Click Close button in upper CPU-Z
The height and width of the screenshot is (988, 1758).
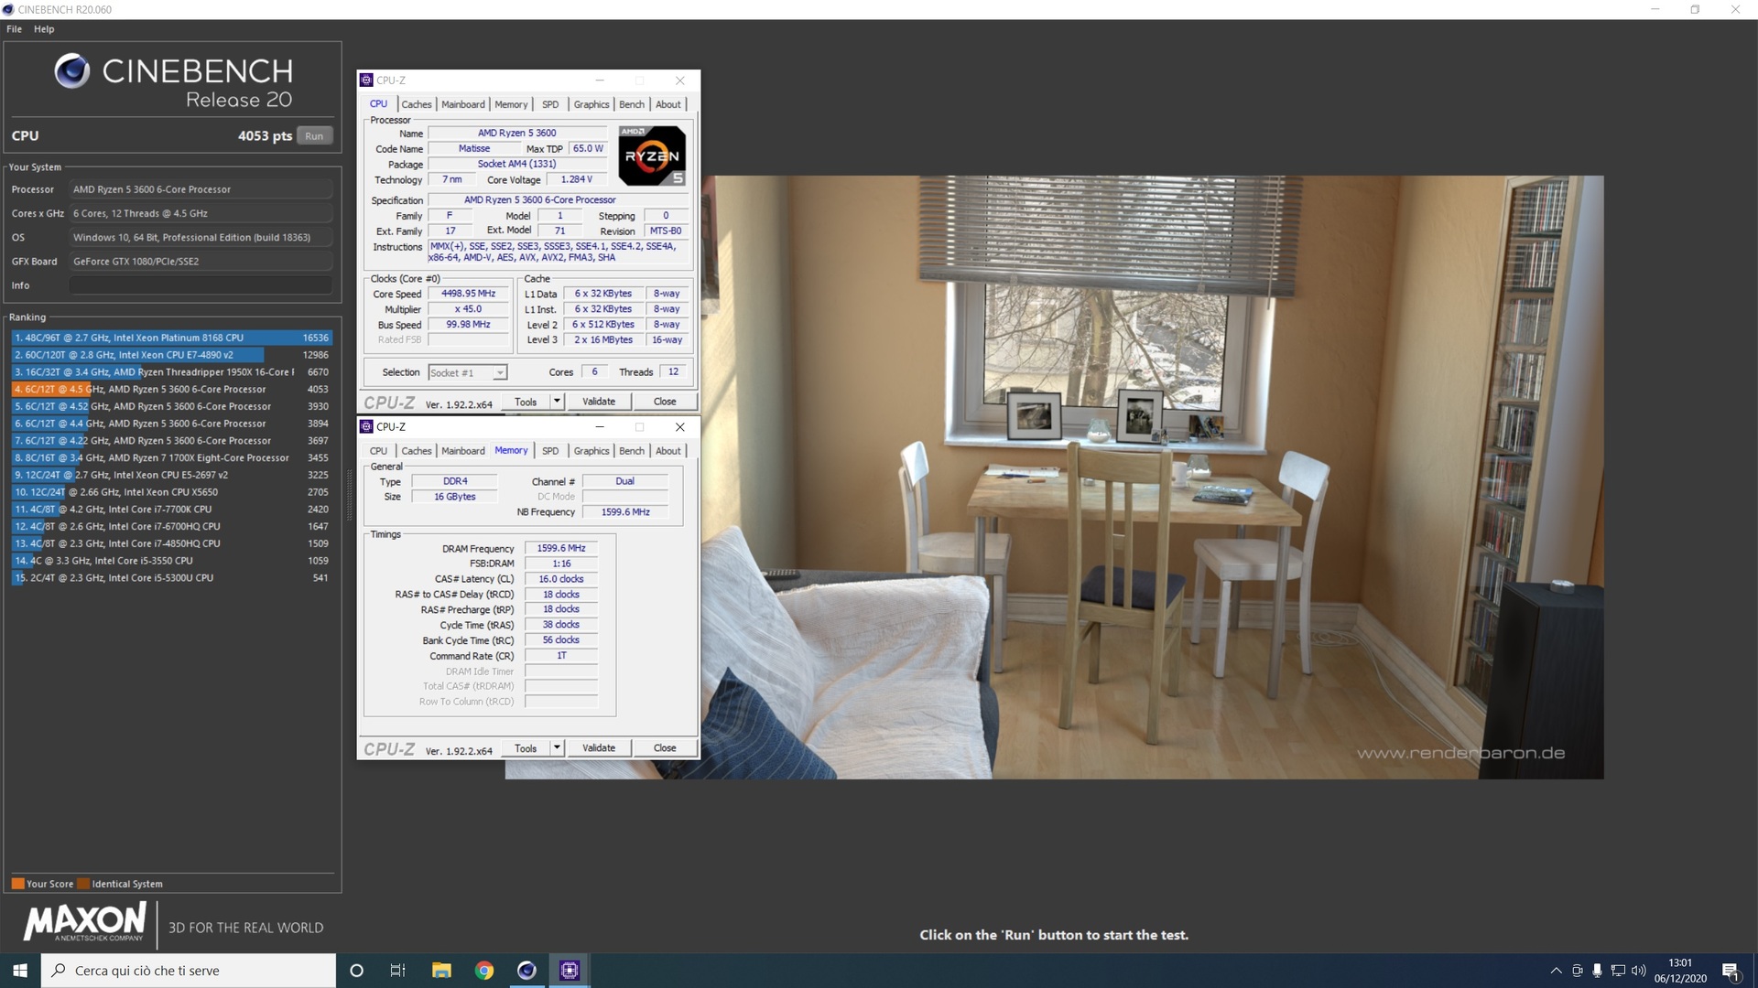click(x=665, y=402)
